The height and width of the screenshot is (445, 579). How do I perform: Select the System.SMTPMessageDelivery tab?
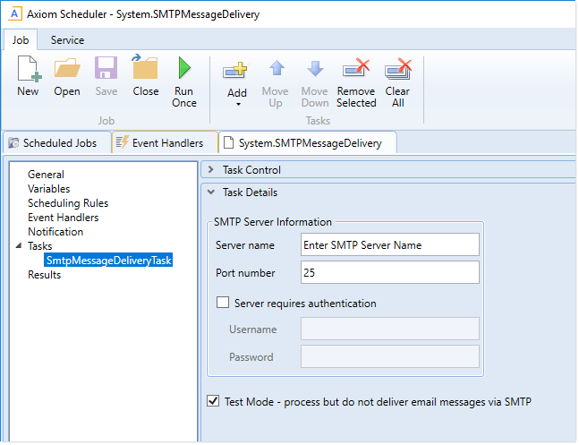click(x=308, y=143)
